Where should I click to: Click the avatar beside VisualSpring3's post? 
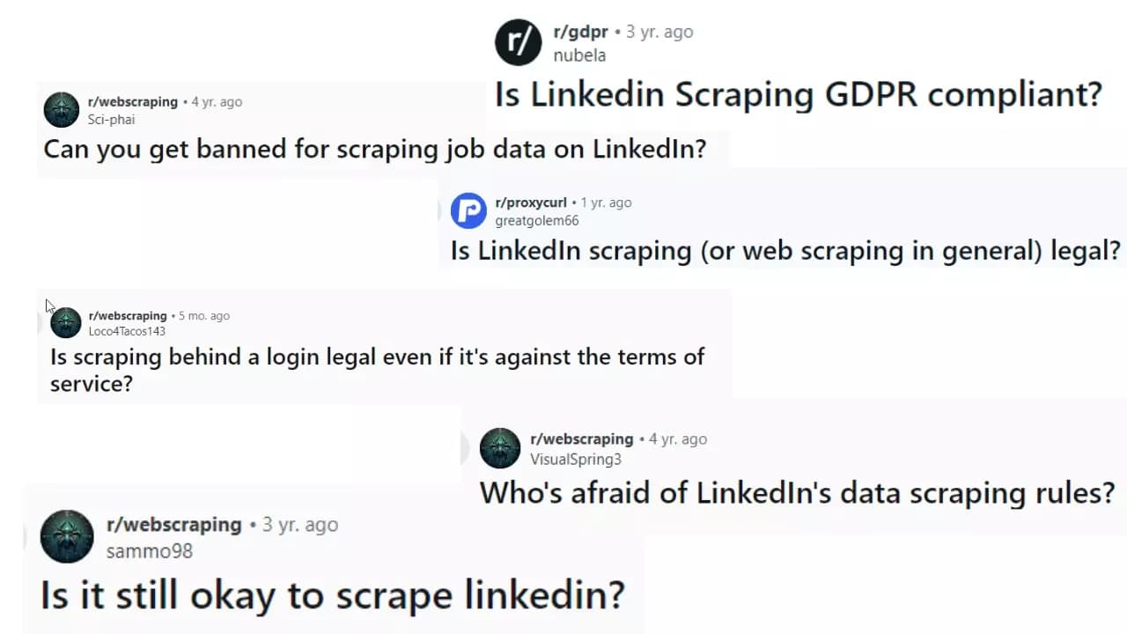click(x=500, y=448)
